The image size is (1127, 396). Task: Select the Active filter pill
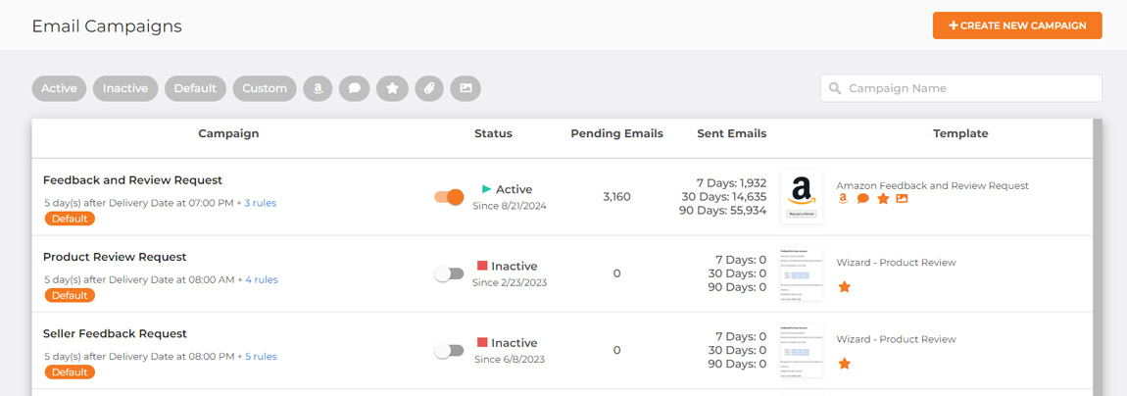coord(59,88)
